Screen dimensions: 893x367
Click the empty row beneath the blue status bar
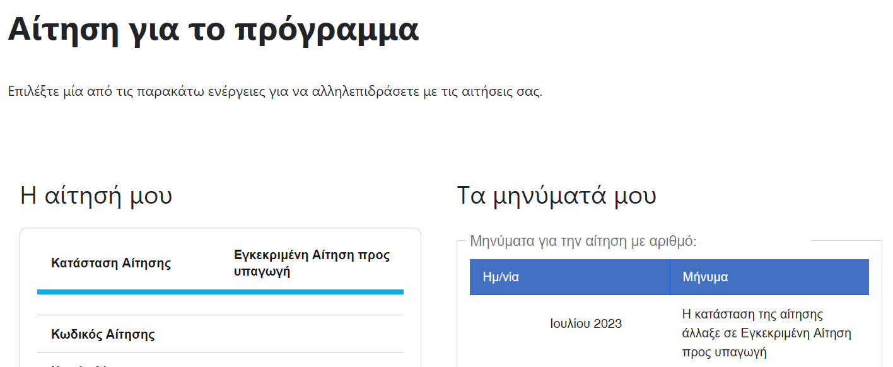pyautogui.click(x=220, y=305)
